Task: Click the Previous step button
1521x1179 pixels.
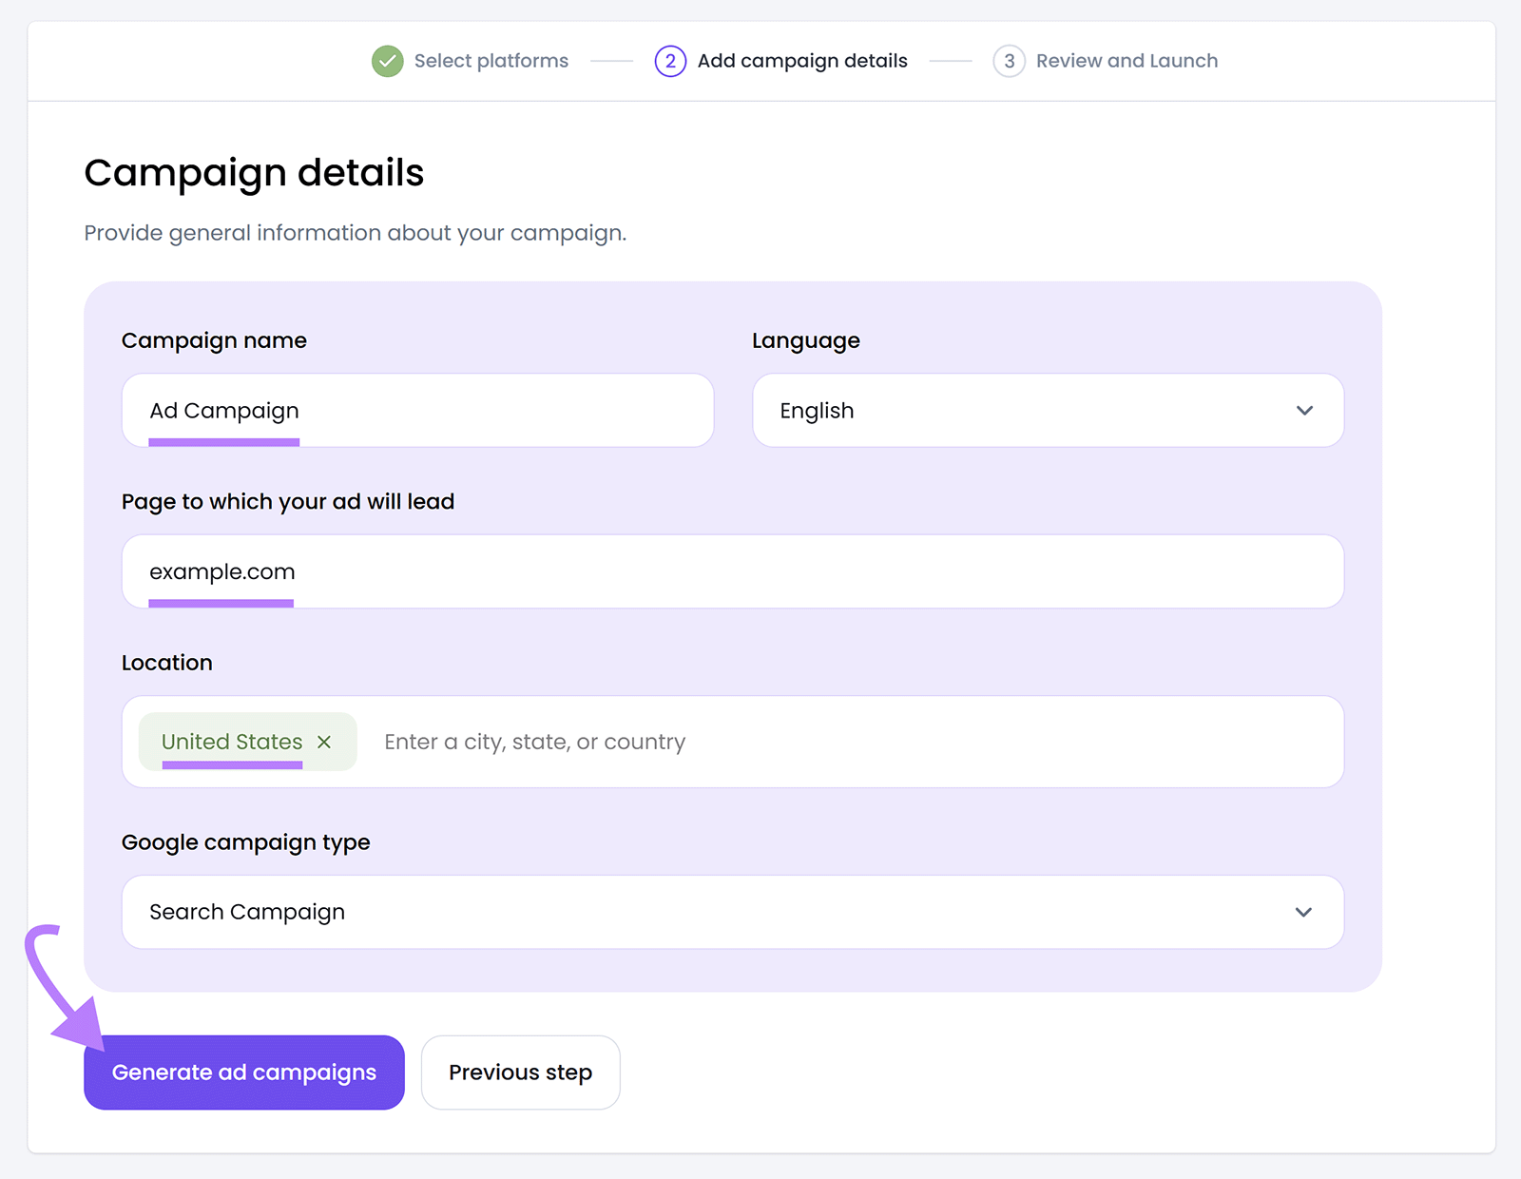Action: pos(520,1072)
